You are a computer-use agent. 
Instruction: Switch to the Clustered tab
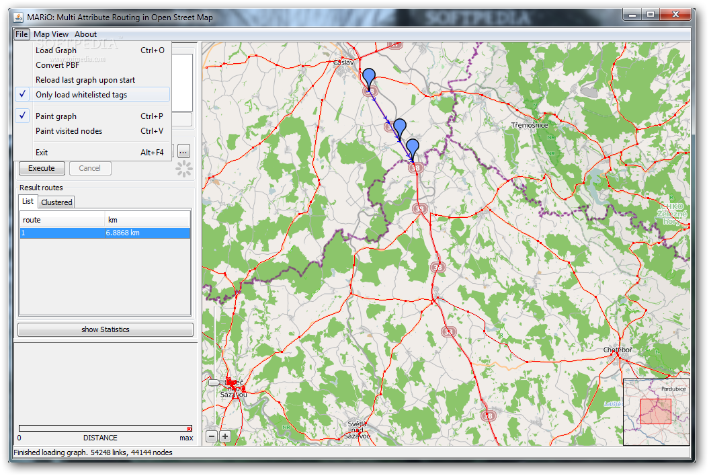tap(56, 202)
